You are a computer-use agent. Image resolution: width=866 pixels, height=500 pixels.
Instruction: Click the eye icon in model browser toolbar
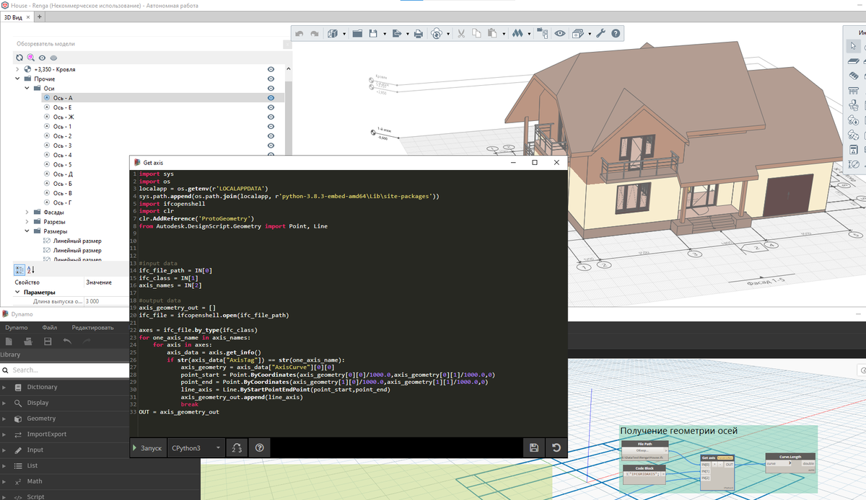pyautogui.click(x=43, y=58)
